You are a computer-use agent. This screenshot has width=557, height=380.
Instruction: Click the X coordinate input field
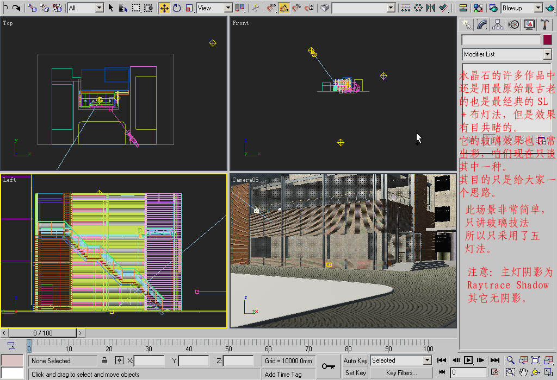pos(149,361)
